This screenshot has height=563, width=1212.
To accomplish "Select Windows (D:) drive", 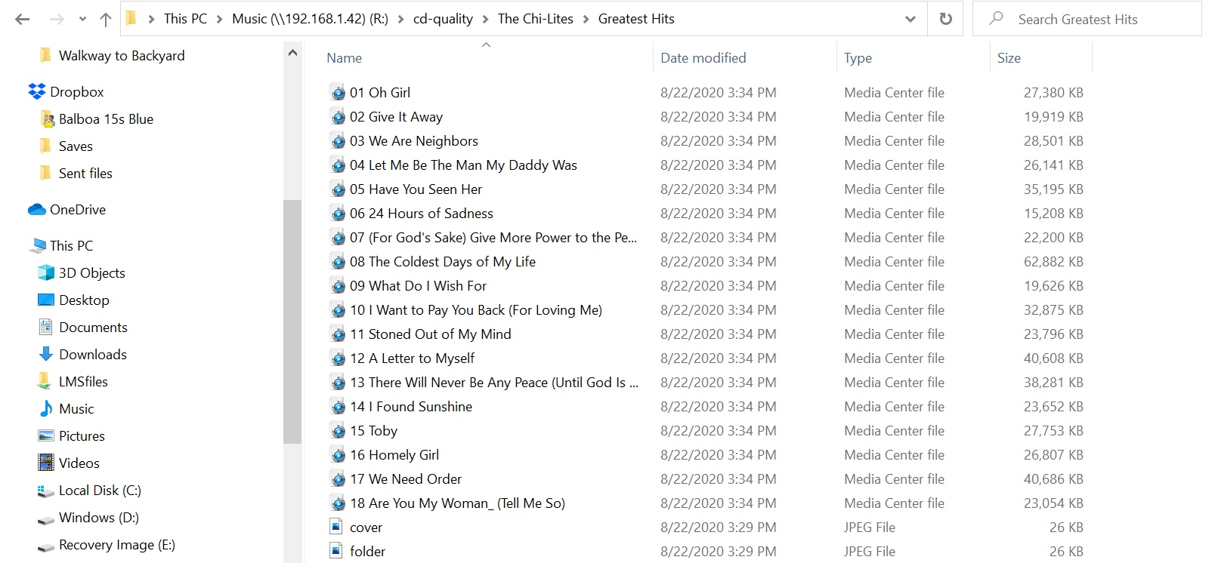I will (x=98, y=518).
